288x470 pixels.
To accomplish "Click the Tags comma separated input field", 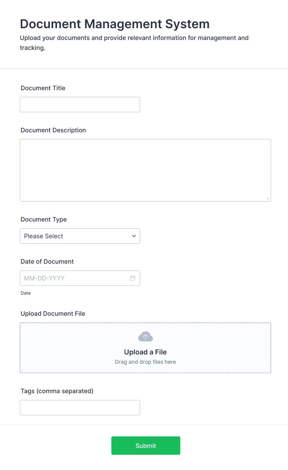I will click(80, 407).
